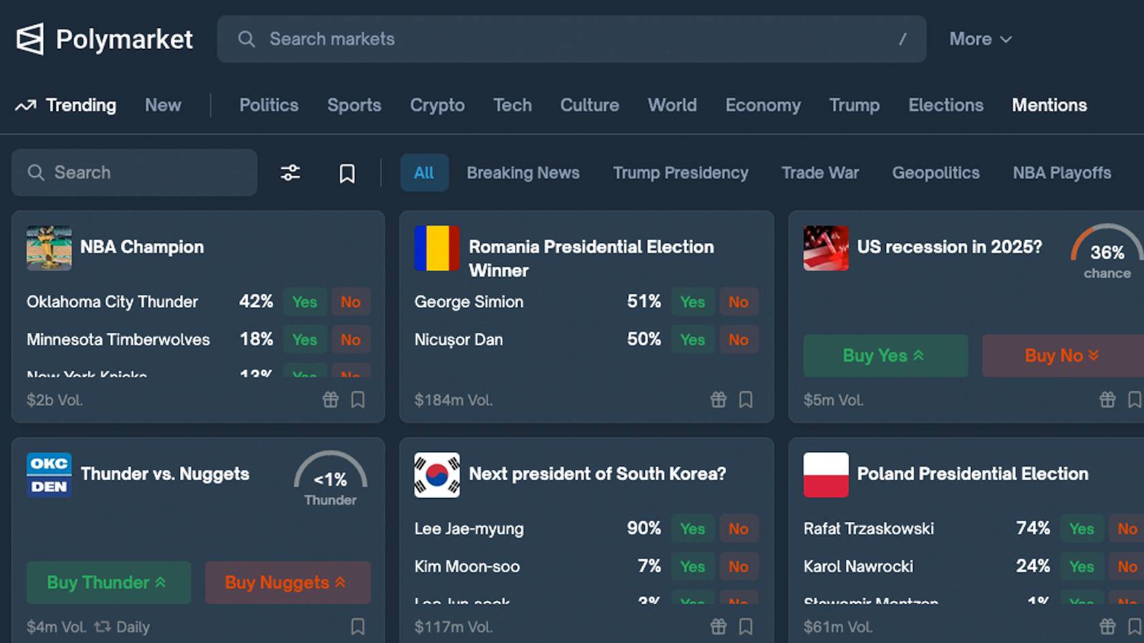Show bookmarked markets via bookmark filter icon
Viewport: 1144px width, 643px height.
click(x=347, y=174)
